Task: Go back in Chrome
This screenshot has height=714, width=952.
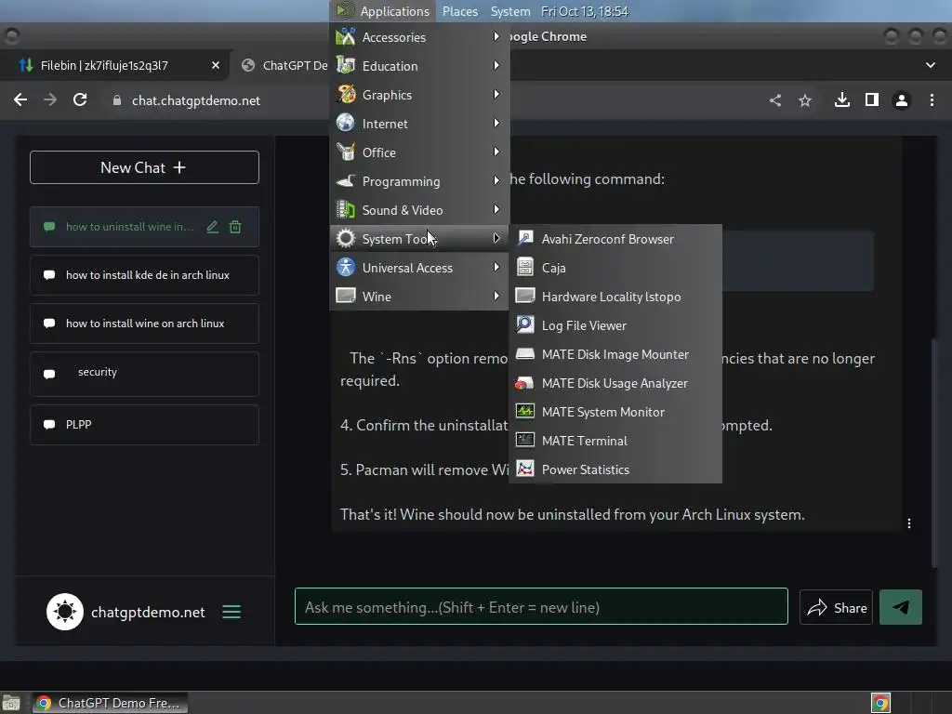Action: click(20, 100)
